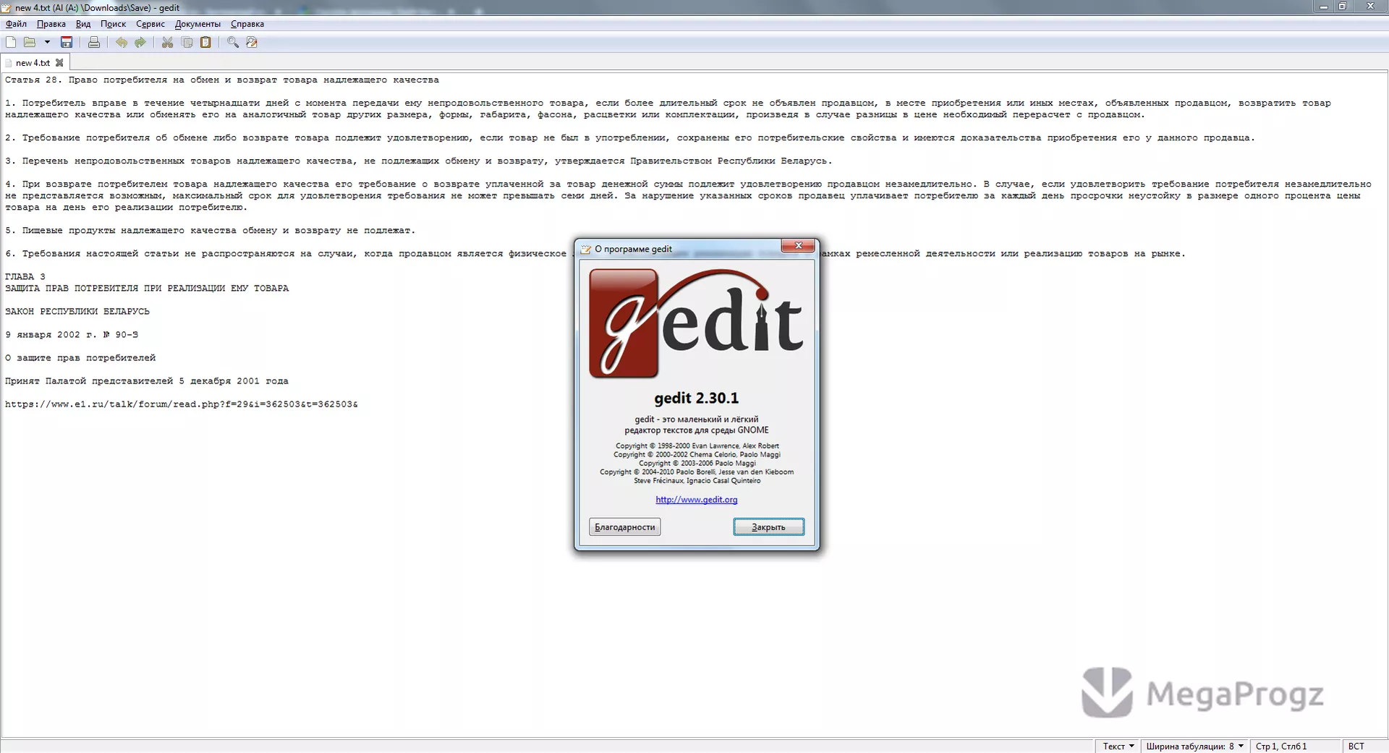Click the paragraph starting '4. При возврате'

(688, 196)
